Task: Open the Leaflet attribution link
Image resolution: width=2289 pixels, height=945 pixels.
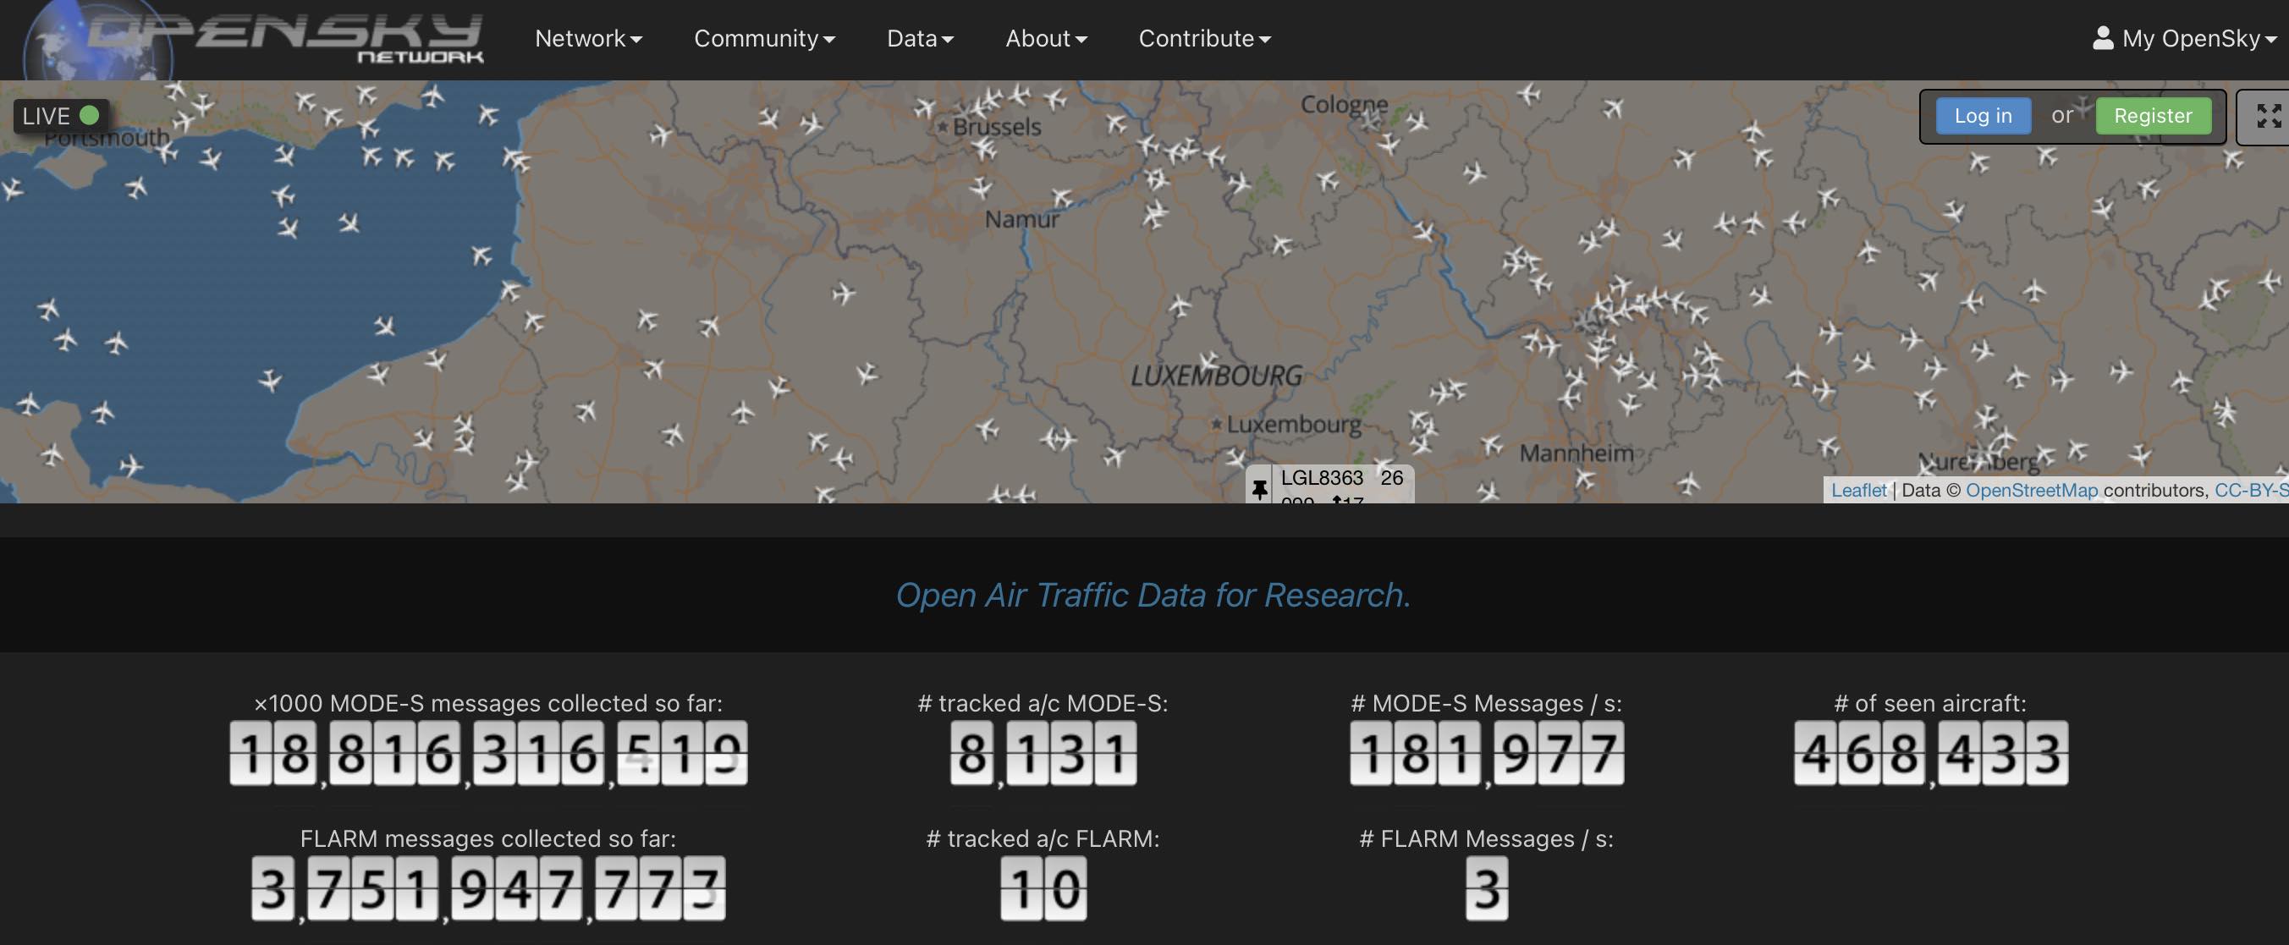Action: point(1858,490)
